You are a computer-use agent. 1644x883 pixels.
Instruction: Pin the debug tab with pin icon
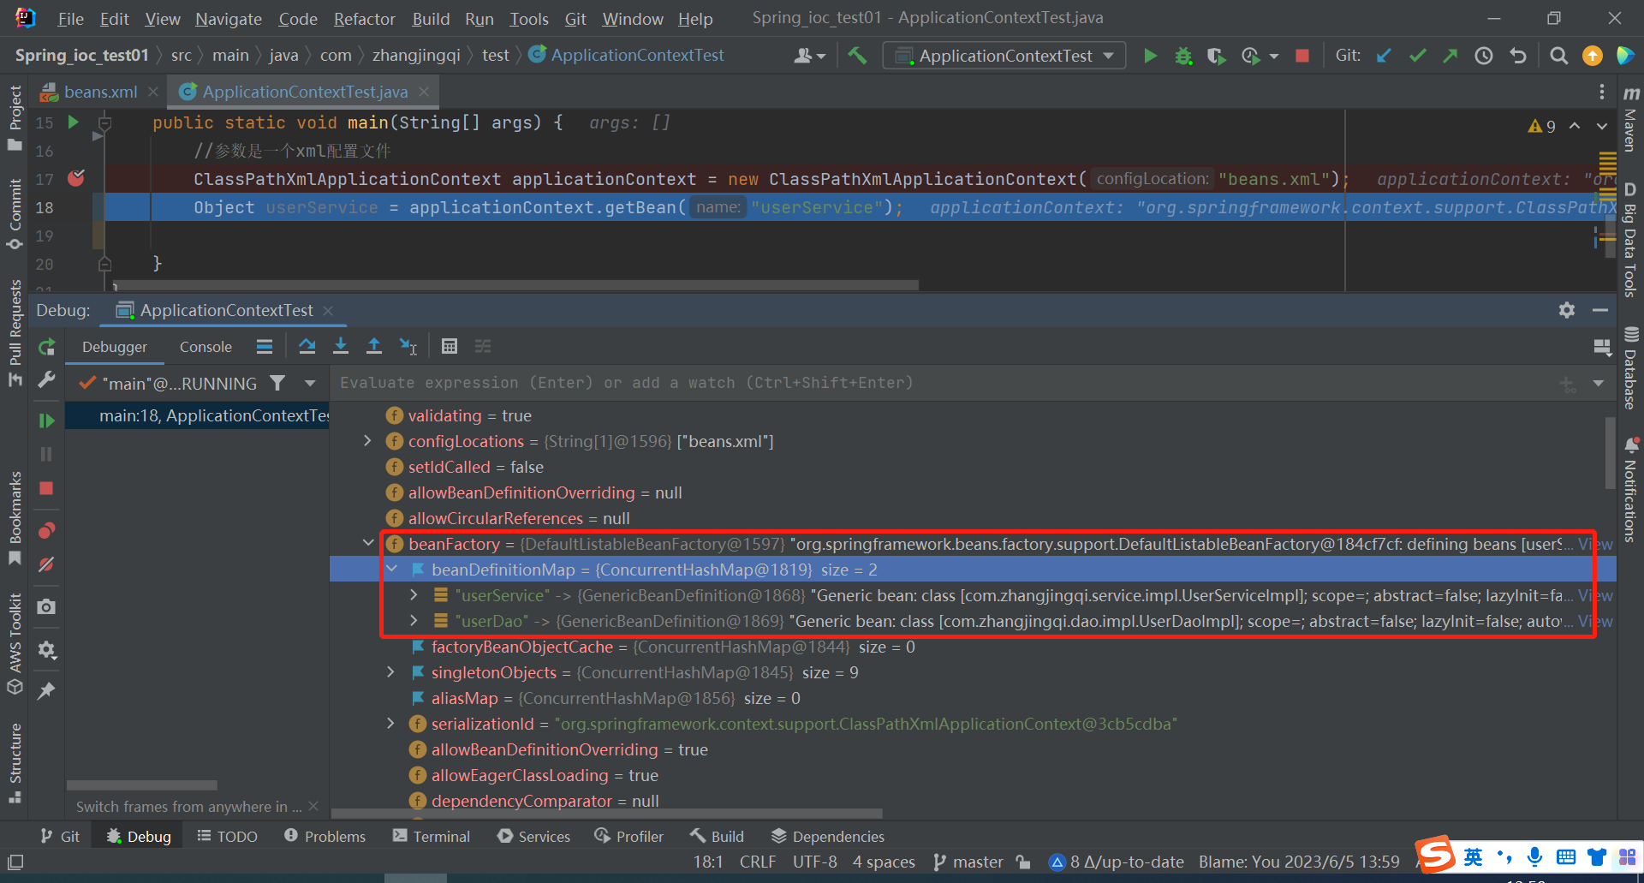[x=46, y=690]
